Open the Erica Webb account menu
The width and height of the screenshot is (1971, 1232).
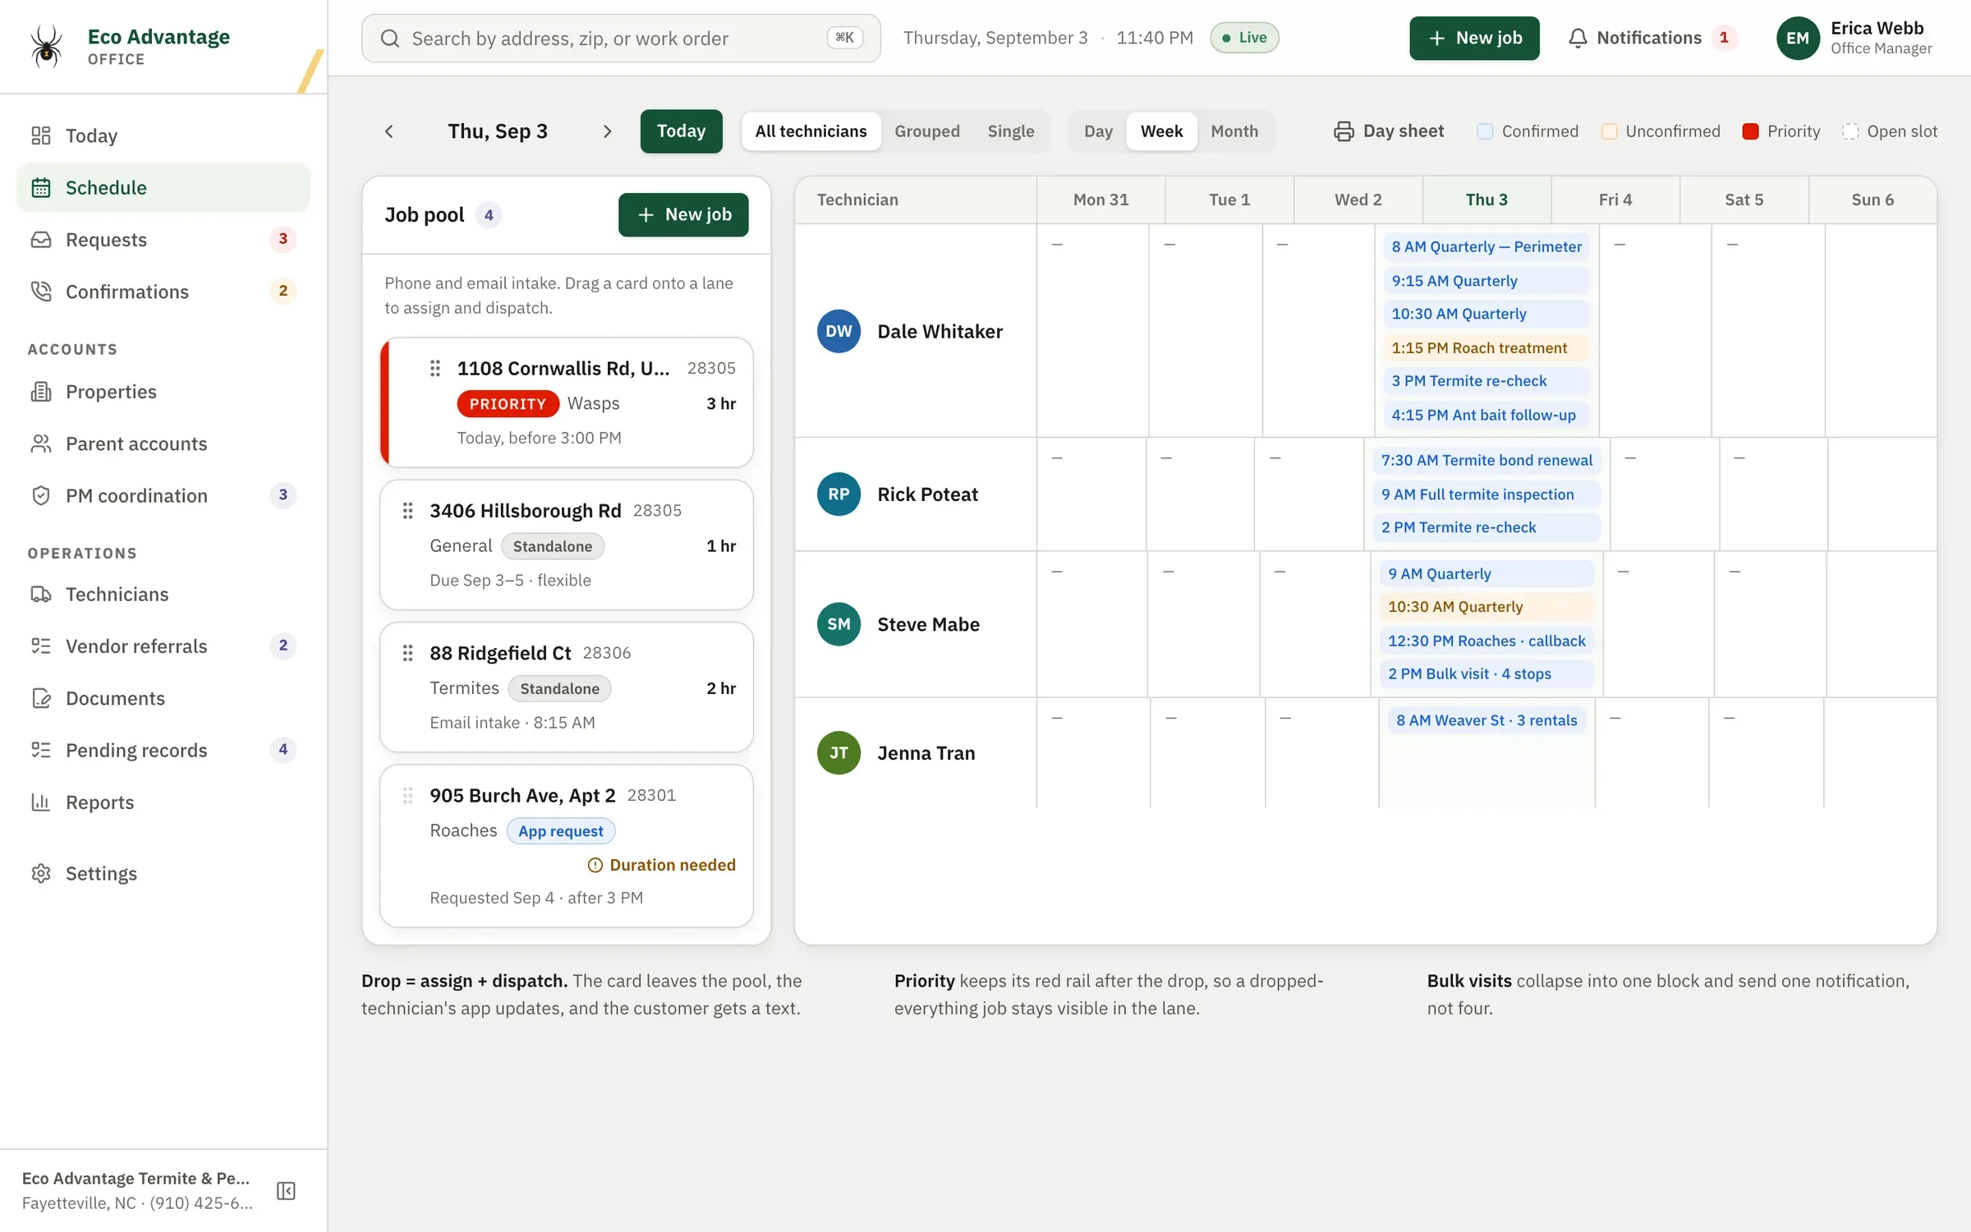(x=1854, y=38)
